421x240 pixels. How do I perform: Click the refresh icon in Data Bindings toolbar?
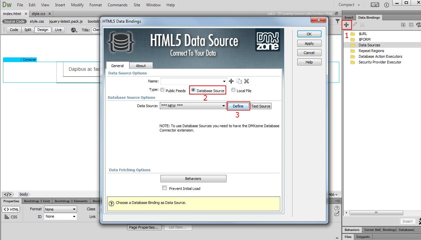(x=418, y=25)
